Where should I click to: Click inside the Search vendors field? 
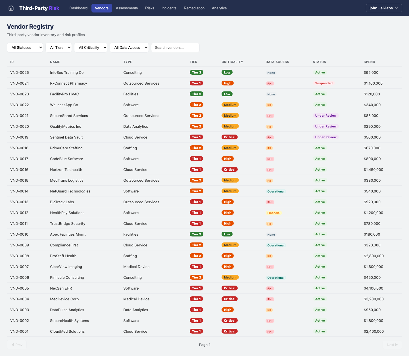click(x=175, y=47)
